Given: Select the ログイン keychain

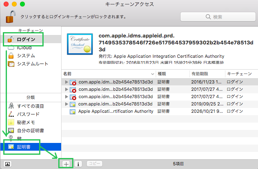Looking at the screenshot, I should 31,39.
